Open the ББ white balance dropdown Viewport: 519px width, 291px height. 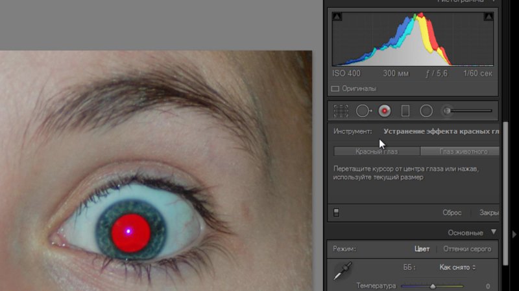tap(457, 267)
